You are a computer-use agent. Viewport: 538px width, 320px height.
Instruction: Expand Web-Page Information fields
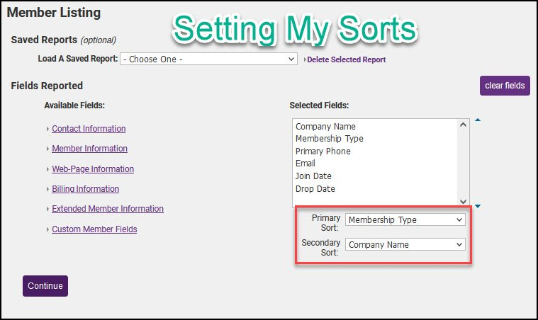(93, 169)
